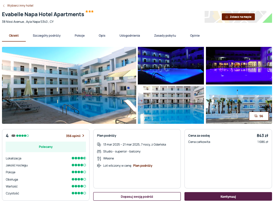The height and width of the screenshot is (203, 276).
Task: Open the daytime pool facade photo in the lower middle
Action: 171,105
